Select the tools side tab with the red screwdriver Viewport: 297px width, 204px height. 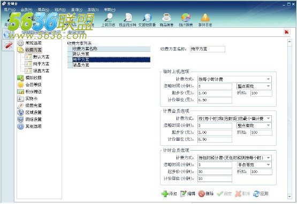8,45
